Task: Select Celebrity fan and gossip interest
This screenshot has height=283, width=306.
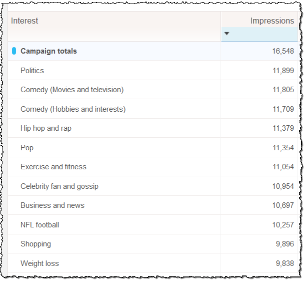Action: [x=59, y=186]
